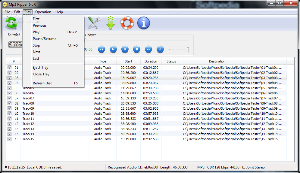Toggle the Track10 checkbox

(x=9, y=114)
